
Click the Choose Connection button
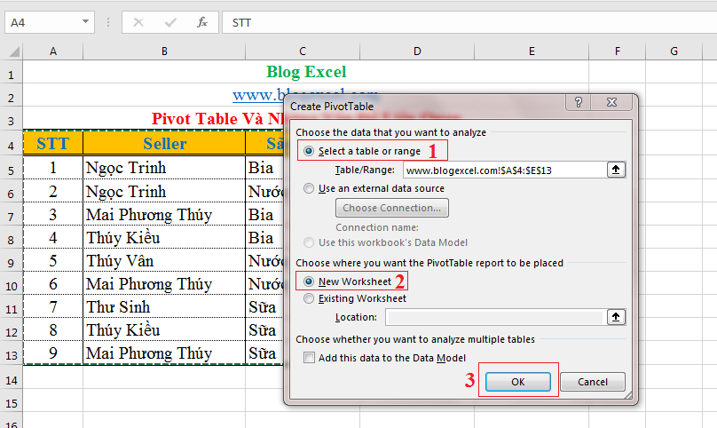(x=392, y=208)
